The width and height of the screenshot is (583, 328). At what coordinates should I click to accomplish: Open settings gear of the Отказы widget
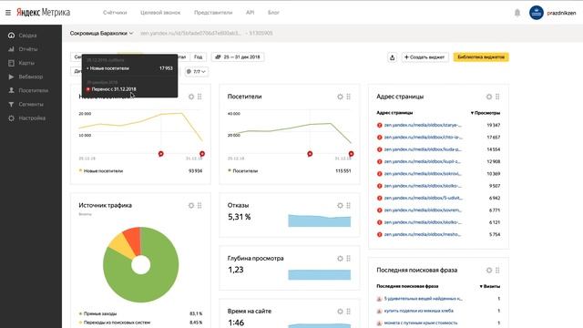coord(340,205)
